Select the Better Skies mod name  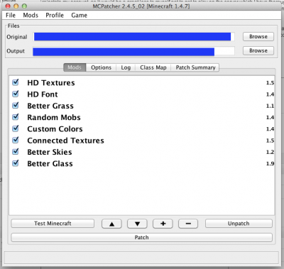50,152
